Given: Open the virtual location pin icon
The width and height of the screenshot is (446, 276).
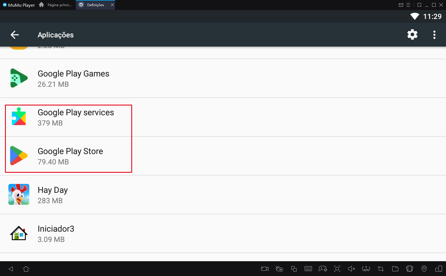Looking at the screenshot, I should pyautogui.click(x=424, y=269).
